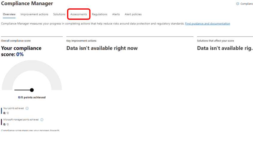Click info icon beside Microsoft managed points achieved
Image resolution: width=253 pixels, height=144 pixels.
pos(42,120)
